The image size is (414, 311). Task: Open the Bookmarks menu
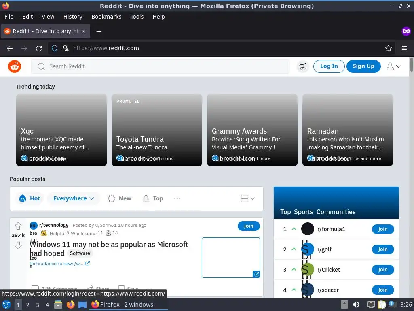[x=106, y=17]
